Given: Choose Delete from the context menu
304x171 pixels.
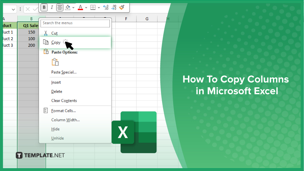Looking at the screenshot, I should click(75, 92).
